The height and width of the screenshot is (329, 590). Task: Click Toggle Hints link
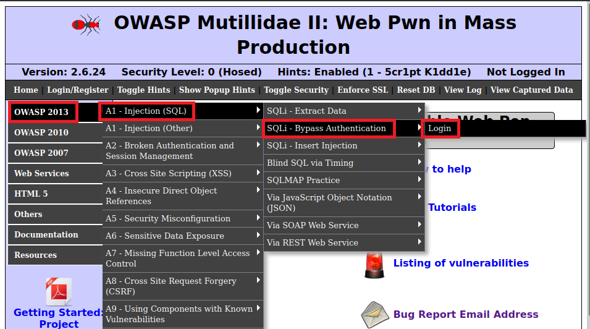coord(144,90)
